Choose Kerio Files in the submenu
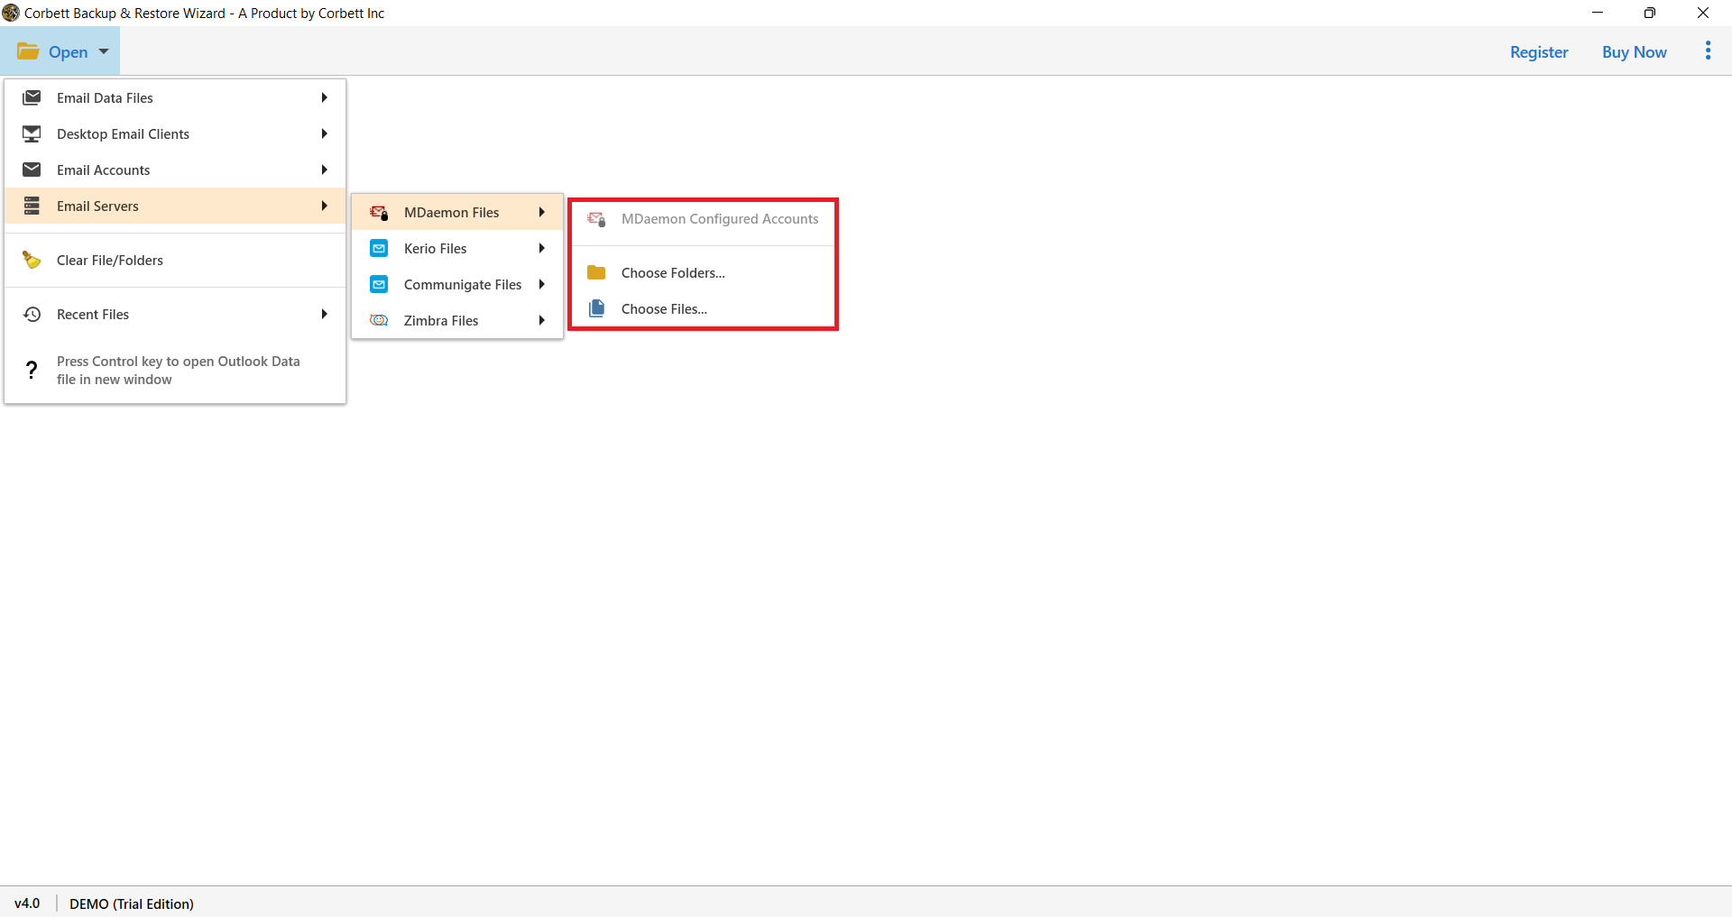This screenshot has height=917, width=1732. point(457,248)
